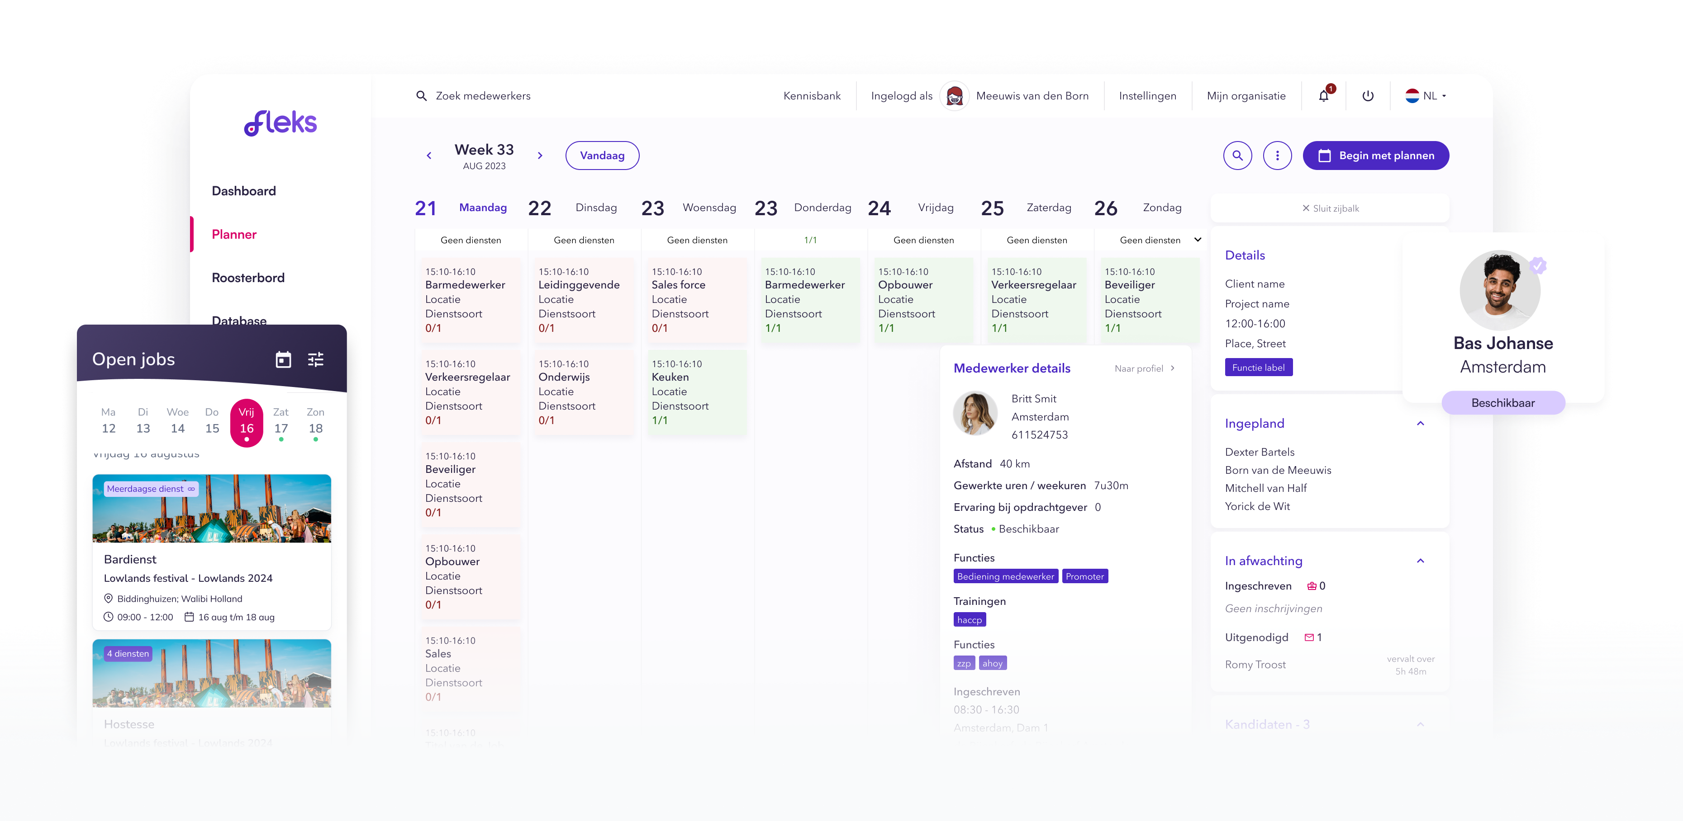Click Yorick de Wit in Ingepland list
The image size is (1683, 821).
(1257, 506)
